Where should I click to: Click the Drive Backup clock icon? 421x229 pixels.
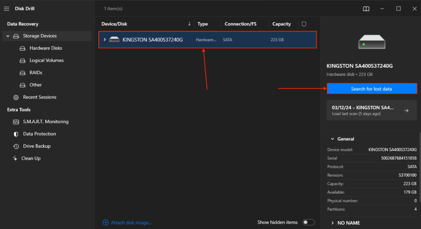pyautogui.click(x=16, y=147)
